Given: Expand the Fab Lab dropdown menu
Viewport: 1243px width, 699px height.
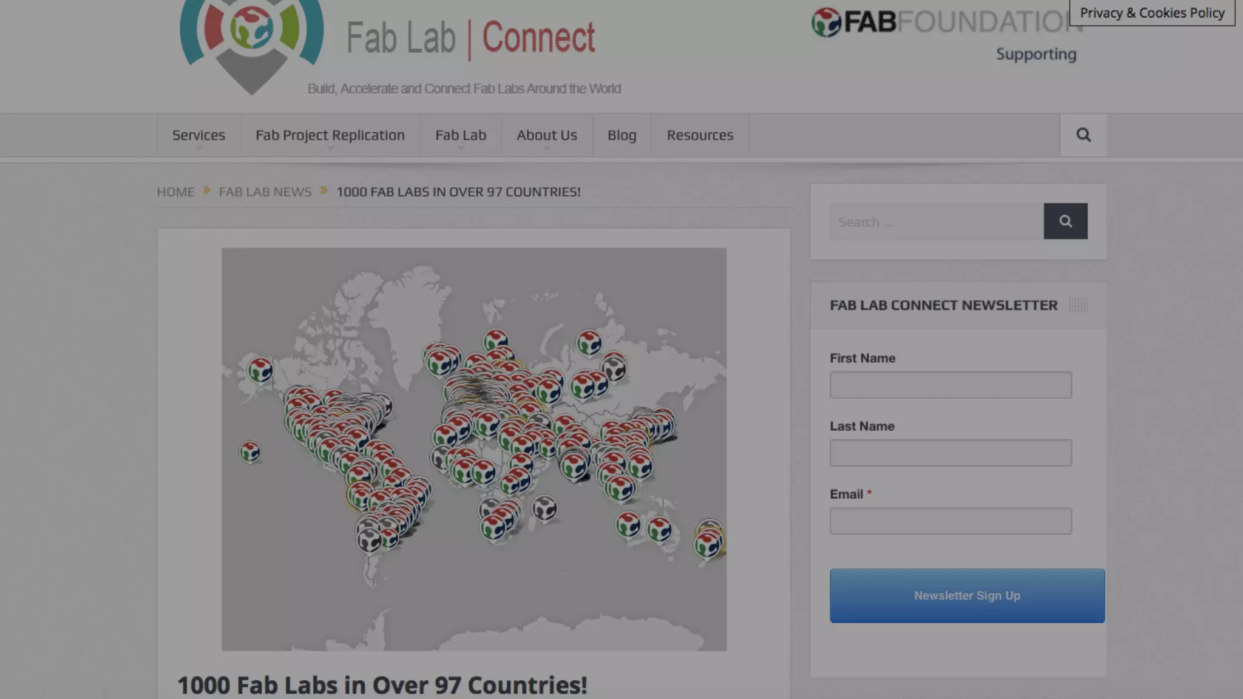Looking at the screenshot, I should [x=461, y=135].
